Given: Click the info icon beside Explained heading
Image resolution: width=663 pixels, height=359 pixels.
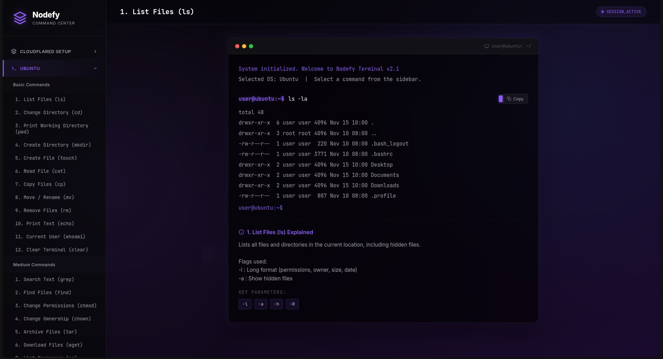Looking at the screenshot, I should pyautogui.click(x=241, y=232).
